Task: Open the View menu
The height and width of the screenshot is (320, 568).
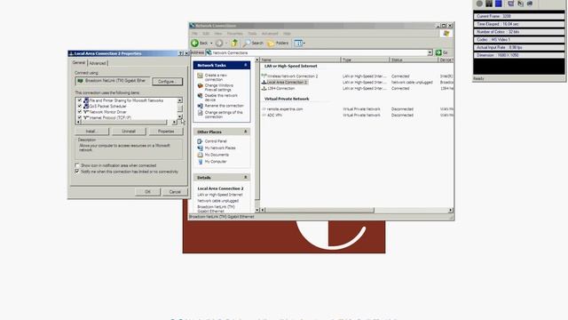Action: coord(218,34)
